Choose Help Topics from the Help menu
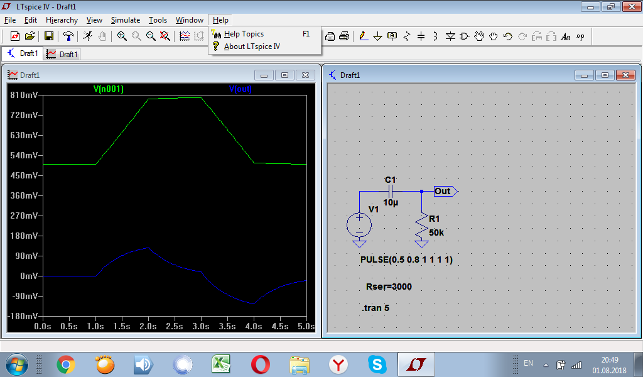Screen dimensions: 643x377 pos(244,34)
